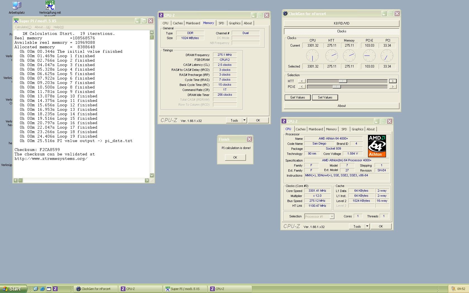Click Super PI vertical scrollbar up arrow
The height and width of the screenshot is (293, 469).
(x=152, y=32)
